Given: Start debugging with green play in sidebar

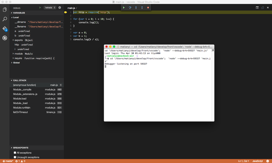Looking at the screenshot, I should click(x=40, y=8).
